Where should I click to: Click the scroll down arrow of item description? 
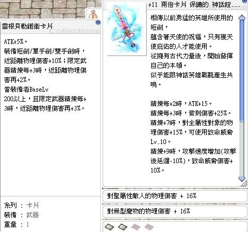click(242, 180)
